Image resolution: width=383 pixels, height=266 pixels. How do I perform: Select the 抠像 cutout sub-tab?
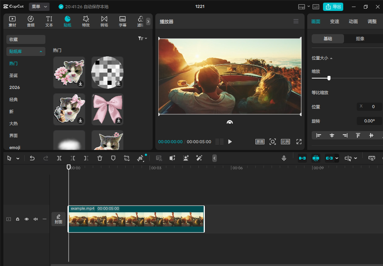360,39
